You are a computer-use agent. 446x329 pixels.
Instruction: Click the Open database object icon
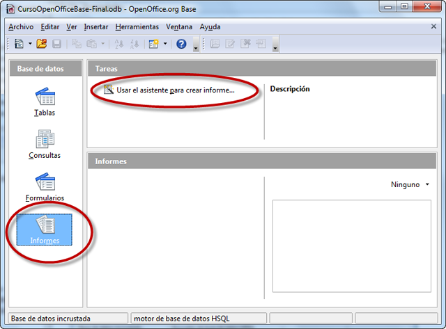pyautogui.click(x=215, y=44)
